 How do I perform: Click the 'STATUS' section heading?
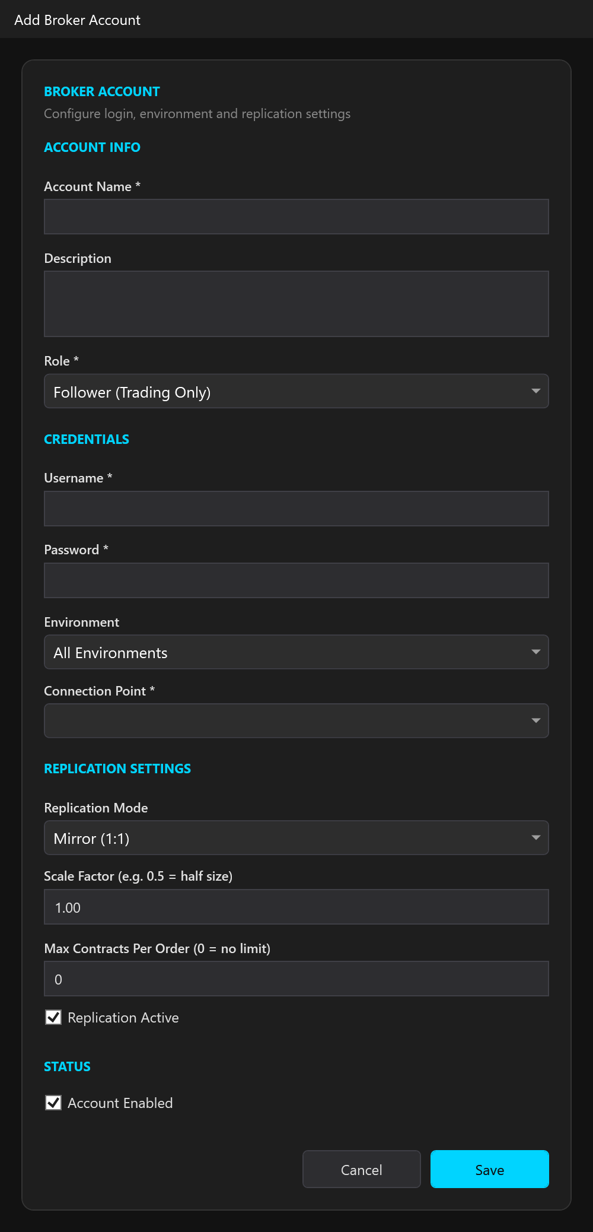click(68, 1066)
